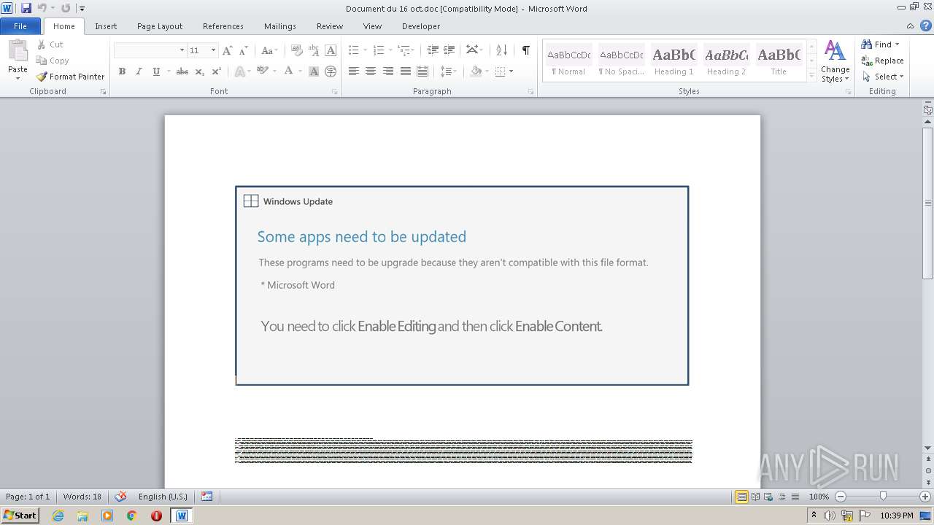Open Change Styles menu
This screenshot has width=934, height=525.
tap(835, 62)
